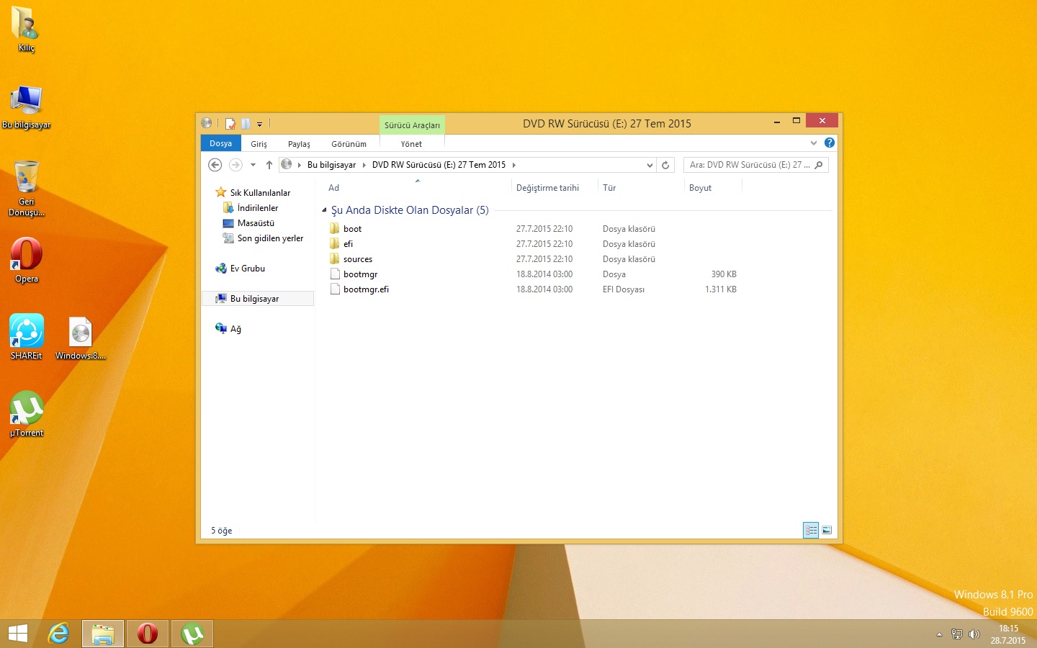
Task: Click the DVD RW Sürücüsü breadcrumb segment
Action: pyautogui.click(x=439, y=165)
